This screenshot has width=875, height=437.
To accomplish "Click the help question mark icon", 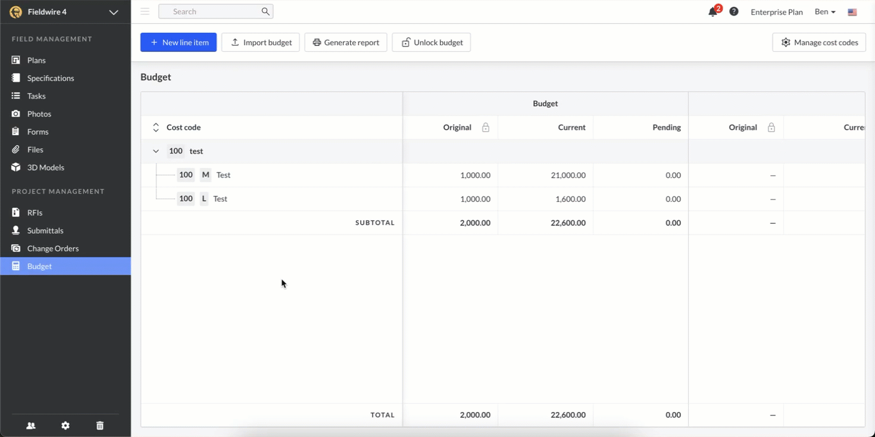I will [x=734, y=12].
